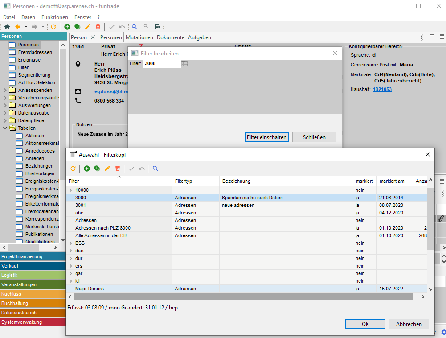Viewport: 446px width, 338px height.
Task: Click the duplicate record icon in Auswahl dialog
Action: (97, 169)
